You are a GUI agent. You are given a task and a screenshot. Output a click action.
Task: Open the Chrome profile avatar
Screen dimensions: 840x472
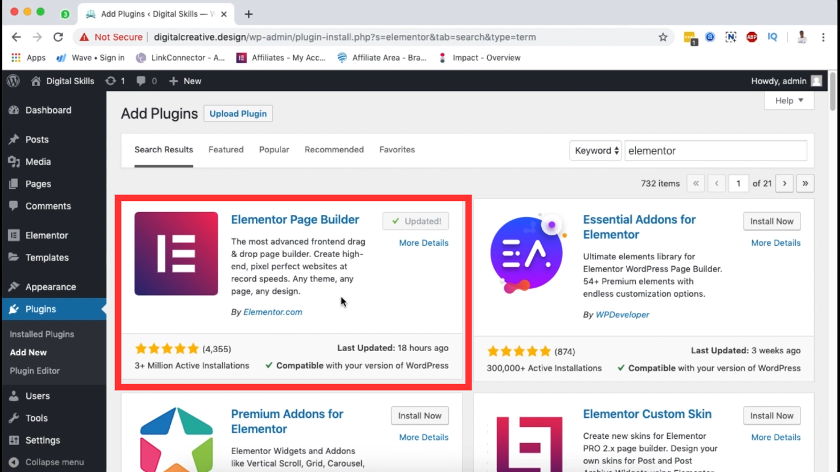pyautogui.click(x=802, y=37)
